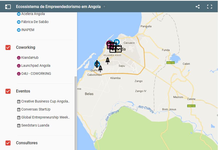
Task: Select Fábrica De Sabão list entry
Action: (x=35, y=22)
